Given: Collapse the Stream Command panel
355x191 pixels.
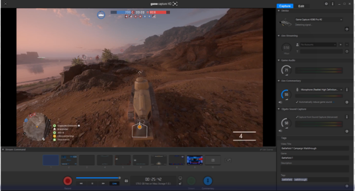Looking at the screenshot, I should tap(3, 150).
